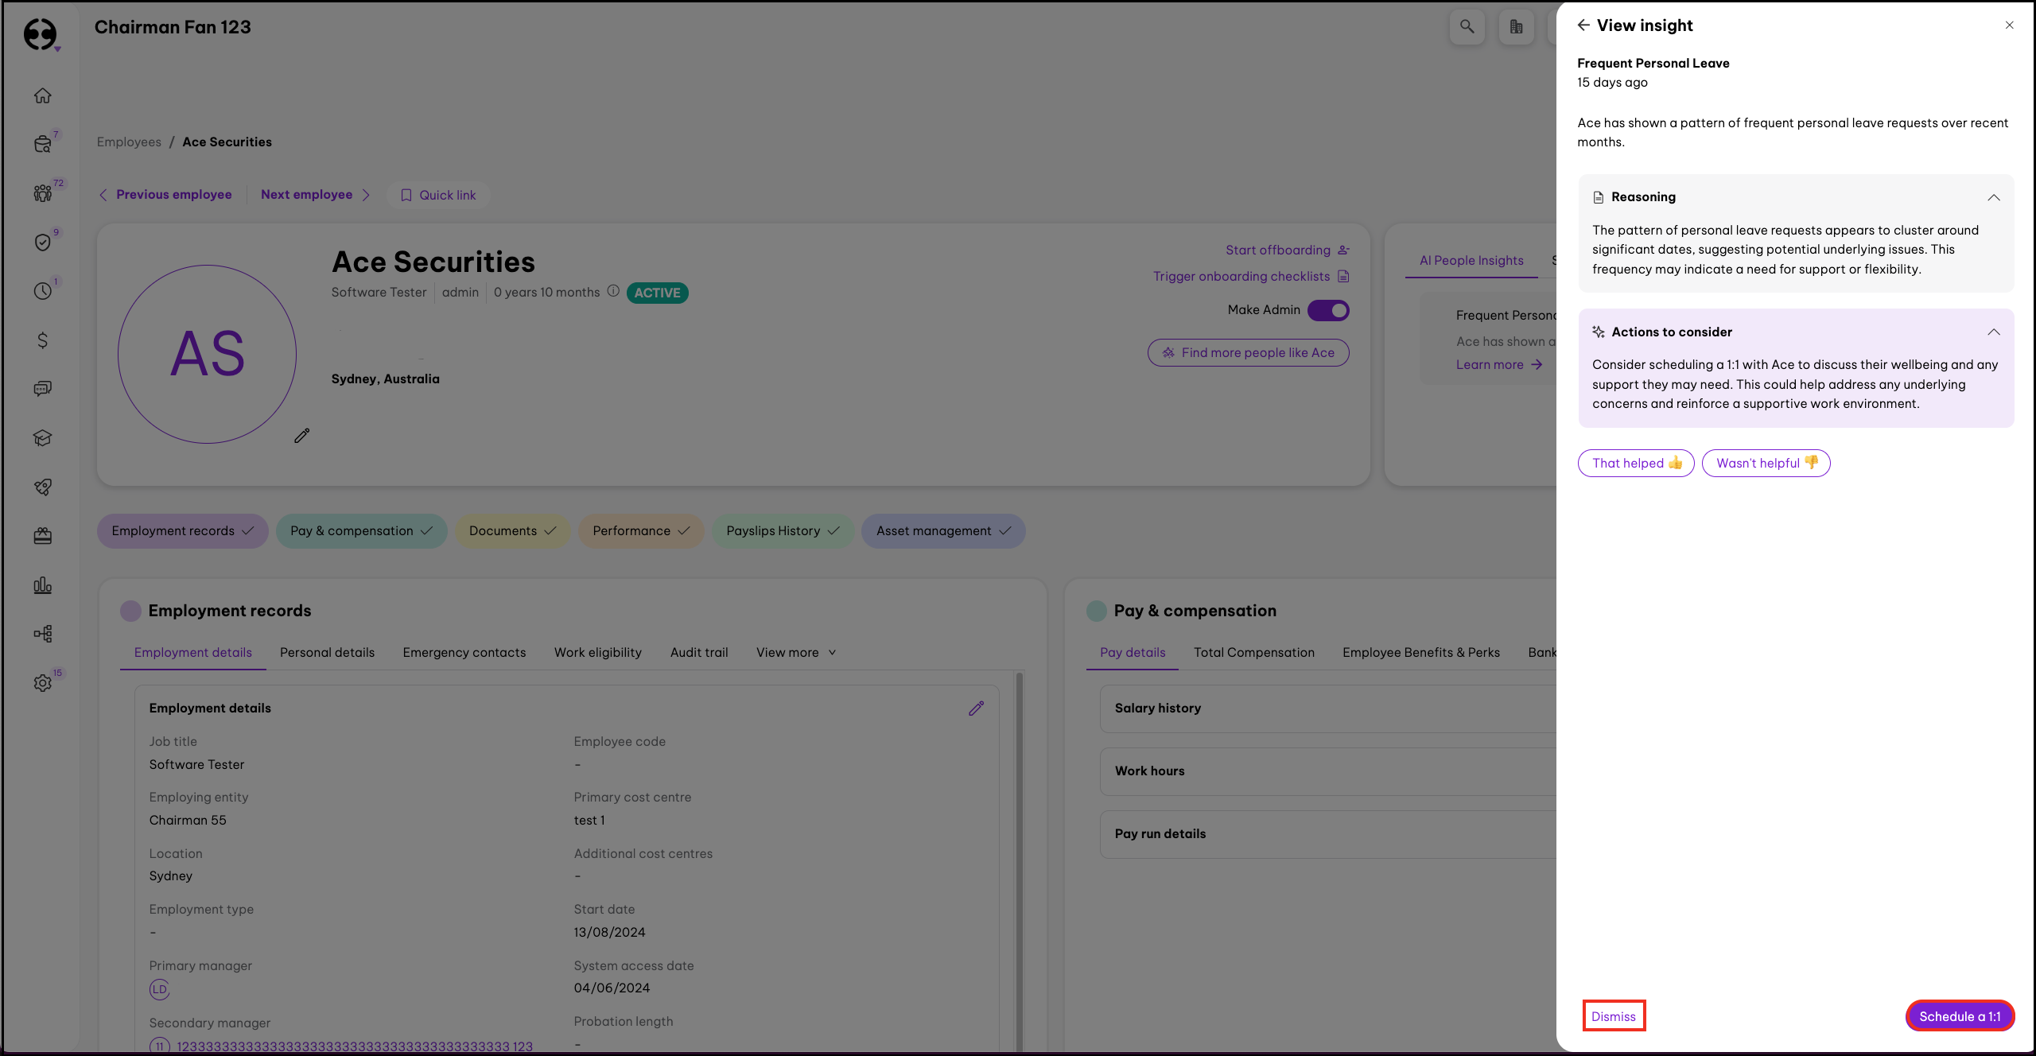Toggle the Make Admin switch off
2036x1056 pixels.
(1328, 310)
